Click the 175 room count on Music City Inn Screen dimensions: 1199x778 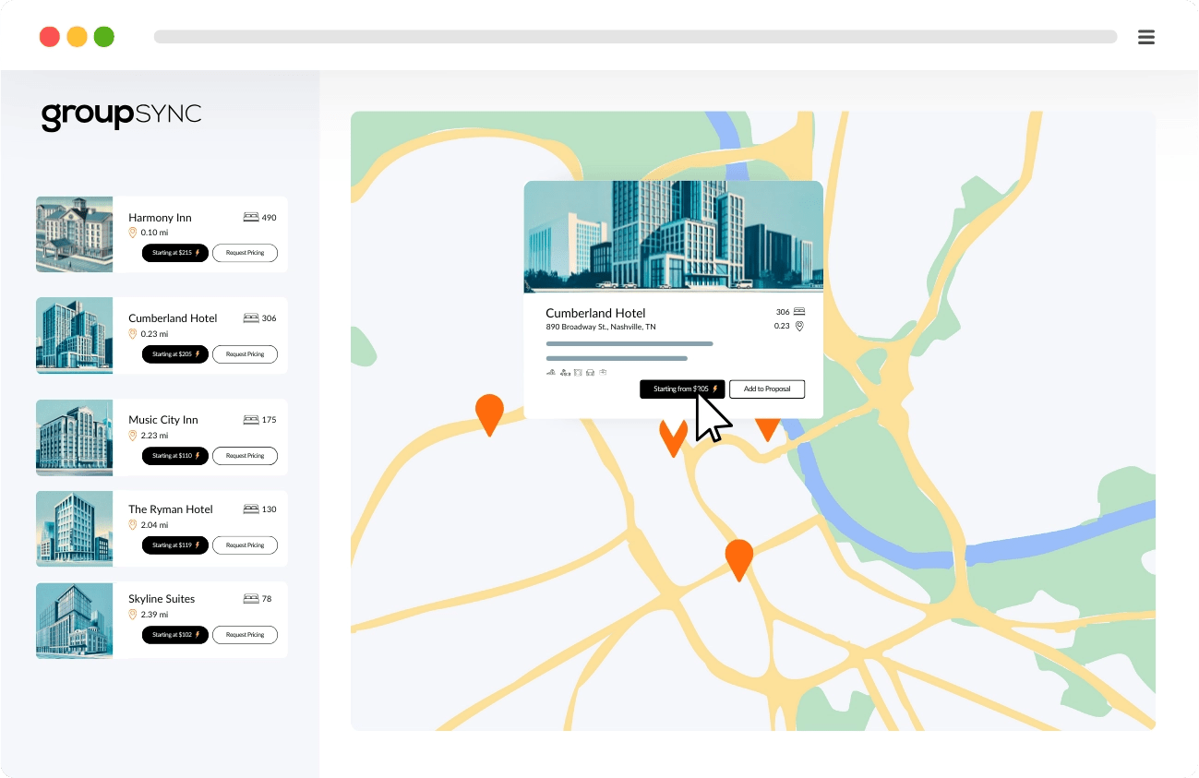[269, 420]
